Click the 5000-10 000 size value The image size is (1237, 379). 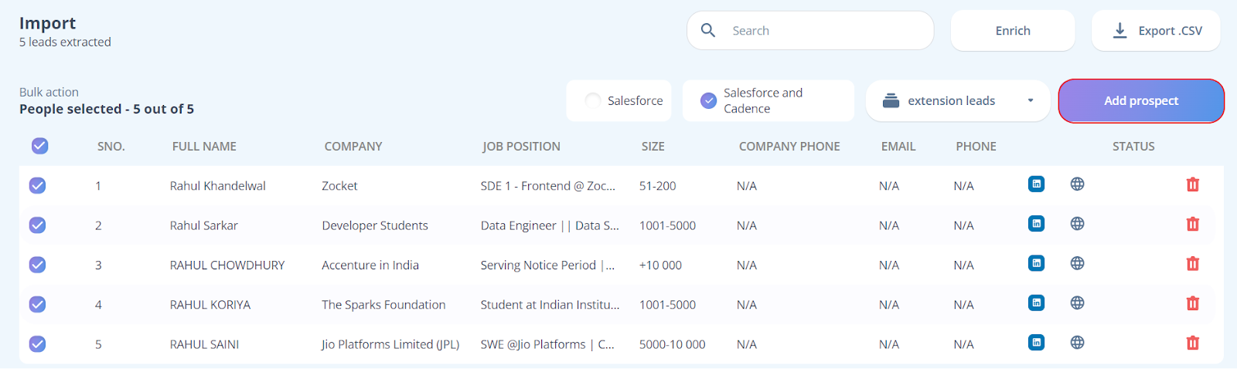click(x=672, y=344)
